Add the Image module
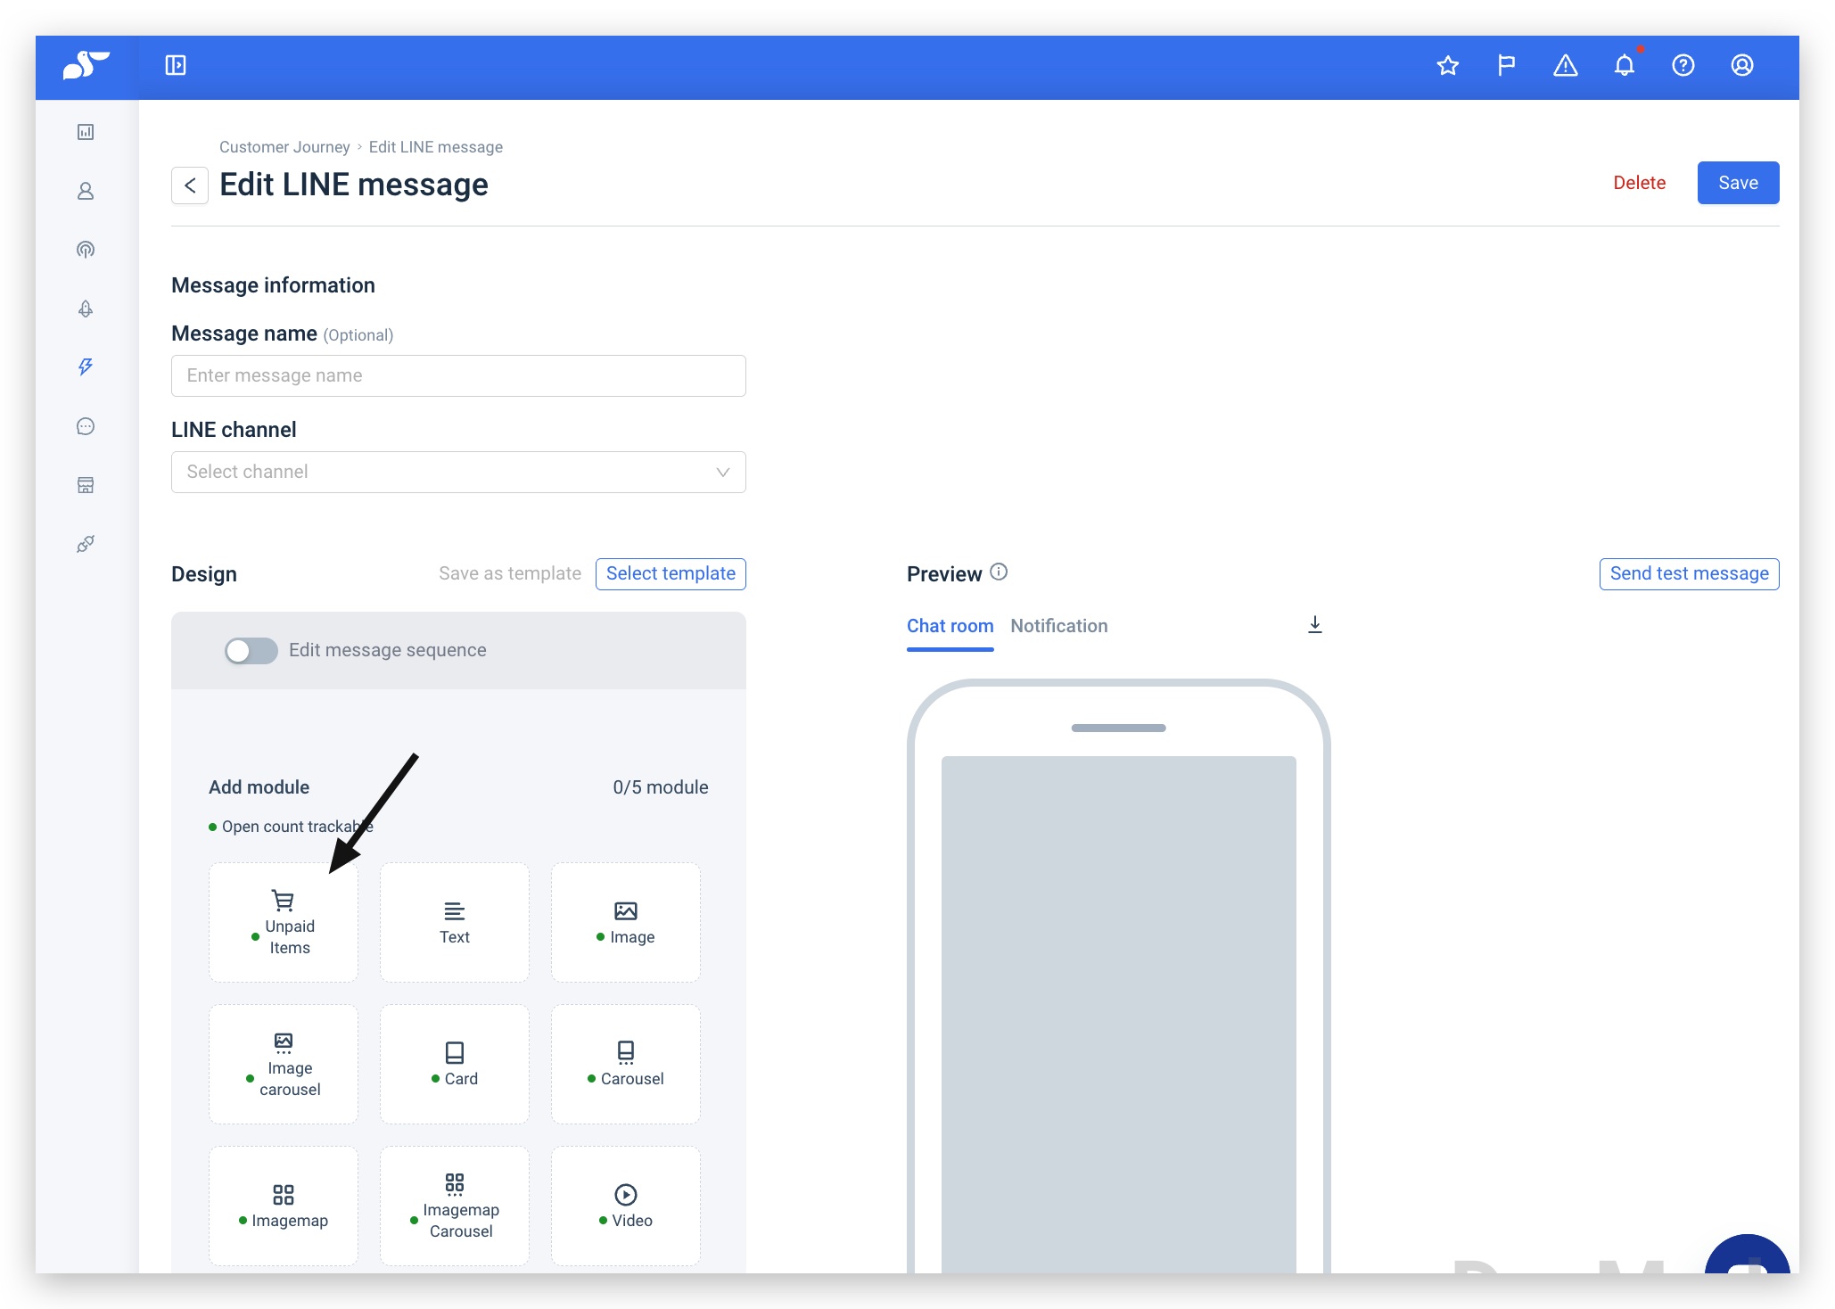Viewport: 1835px width, 1309px height. [x=626, y=922]
